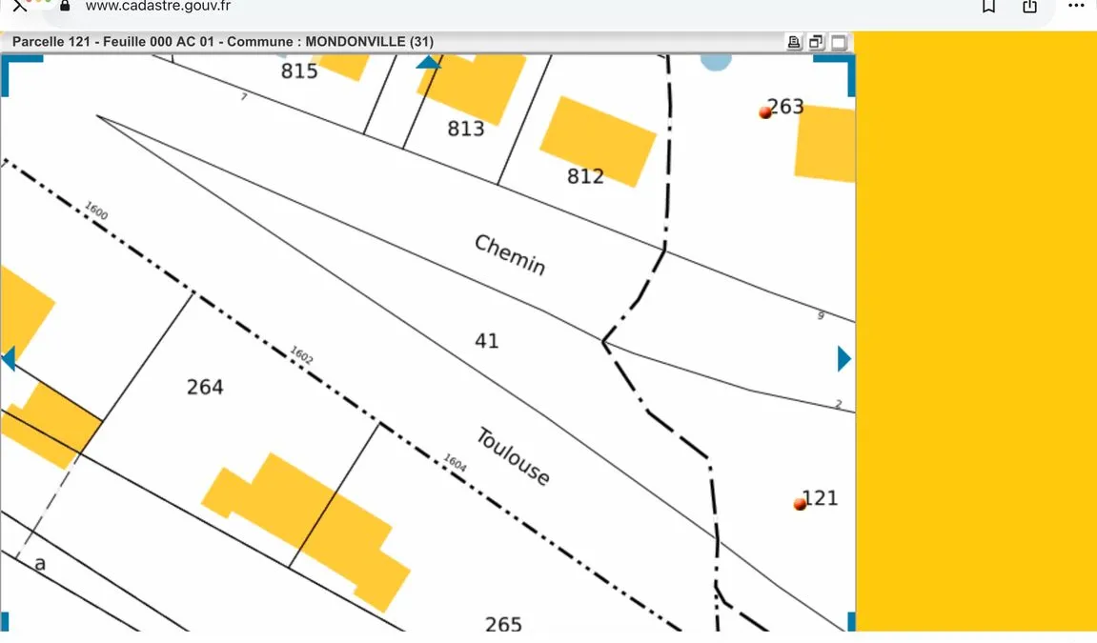Select parcel number 264 label
Image resolution: width=1097 pixels, height=643 pixels.
[x=205, y=387]
